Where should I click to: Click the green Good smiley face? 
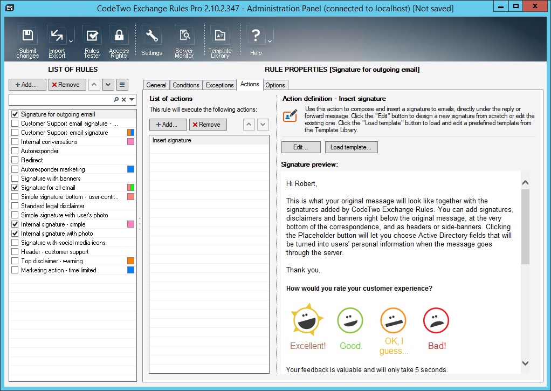click(350, 320)
